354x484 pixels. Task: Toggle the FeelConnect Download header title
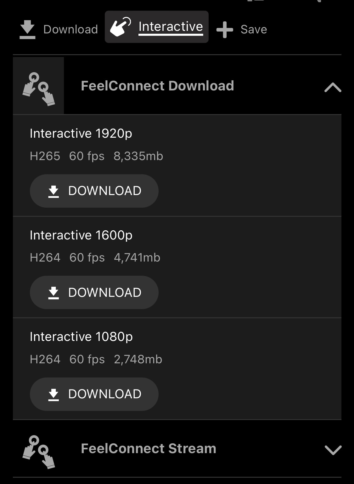click(157, 86)
